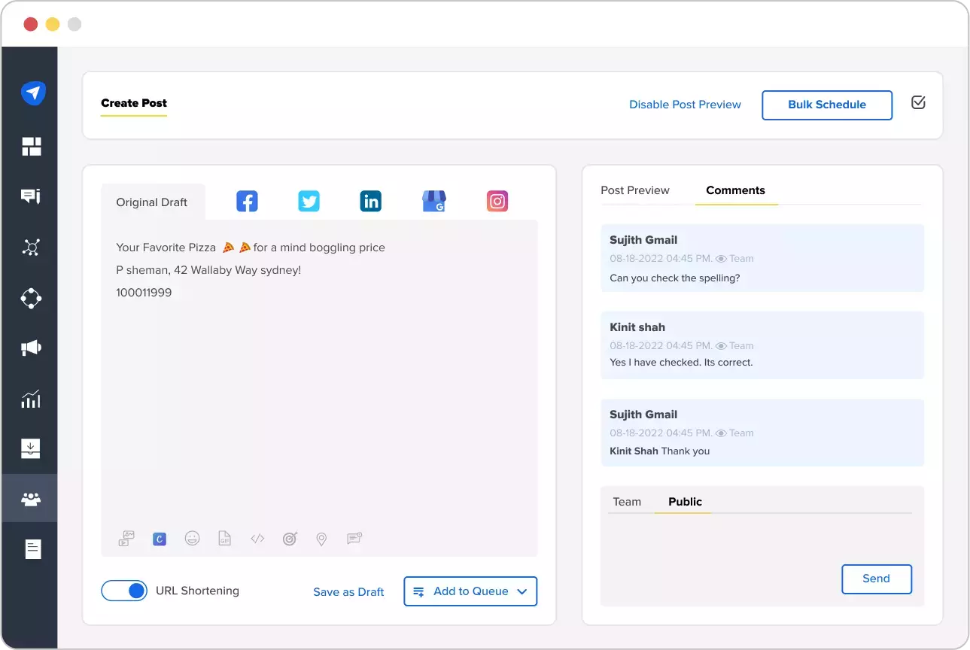Add a location to the post
Viewport: 970px width, 650px height.
pos(321,539)
